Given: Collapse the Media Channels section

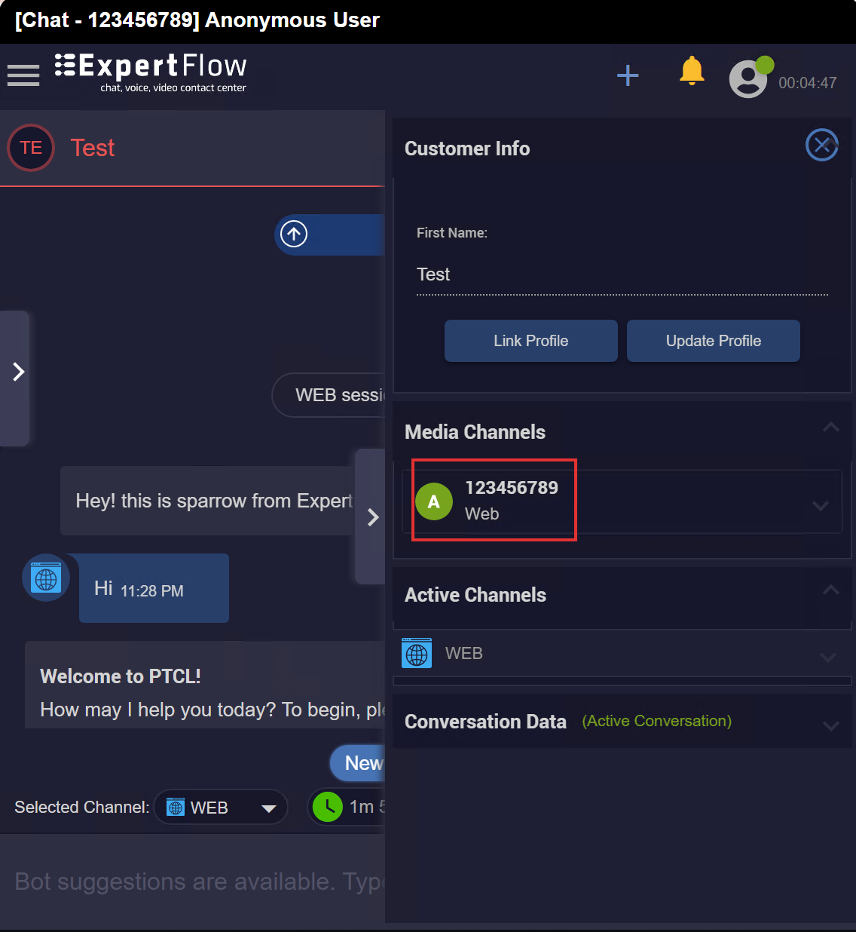Looking at the screenshot, I should coord(830,428).
